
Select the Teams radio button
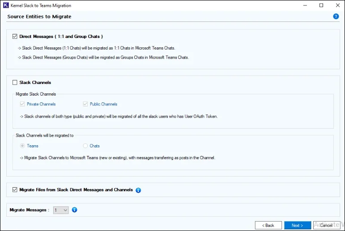click(x=22, y=146)
